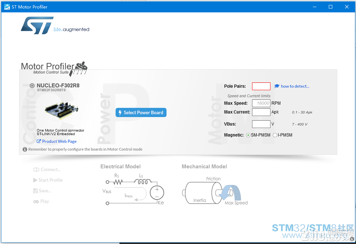This screenshot has width=356, height=244.
Task: Select the SM-PMSM magnetic option
Action: (x=248, y=135)
